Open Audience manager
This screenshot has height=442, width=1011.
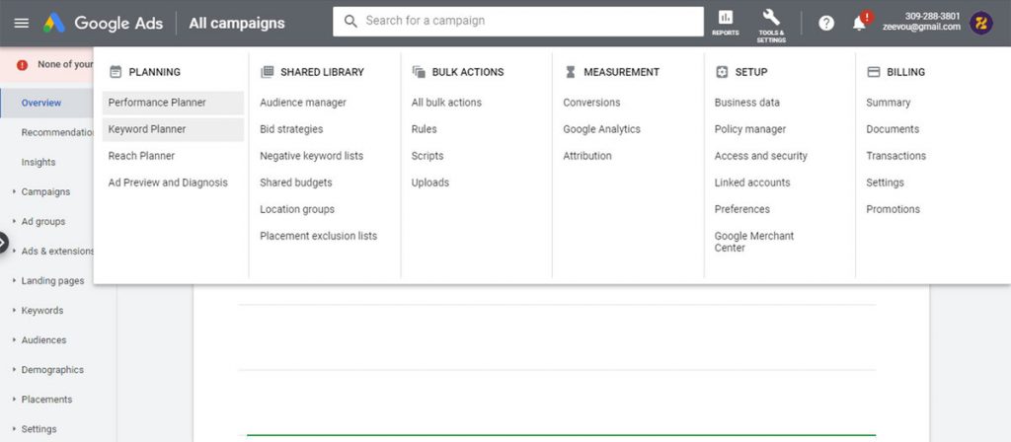click(303, 103)
